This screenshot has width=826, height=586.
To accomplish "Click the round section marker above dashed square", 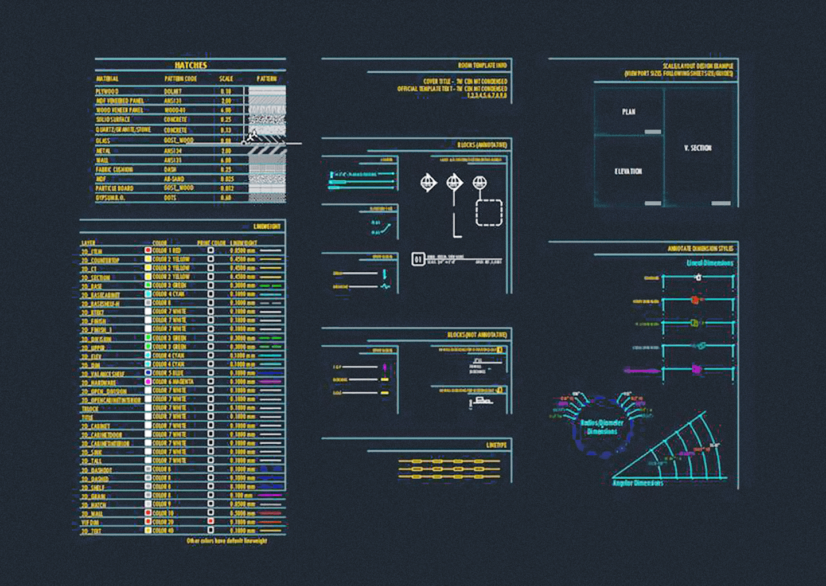I will pyautogui.click(x=480, y=183).
